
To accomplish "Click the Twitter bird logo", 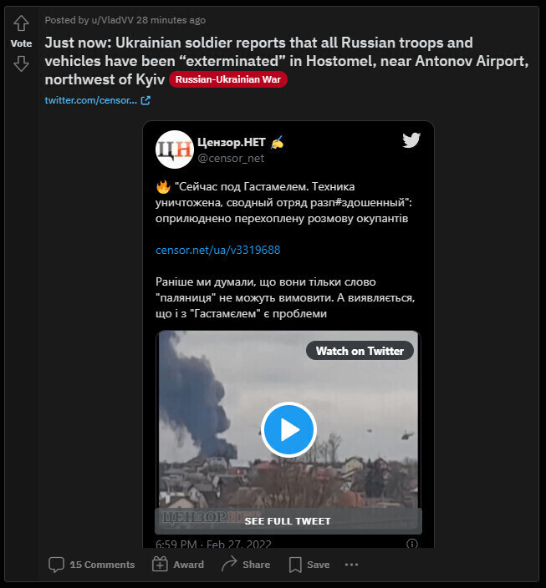I will tap(411, 140).
